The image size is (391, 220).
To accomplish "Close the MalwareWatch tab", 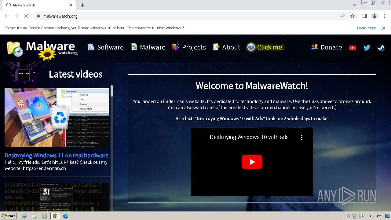I will (71, 5).
